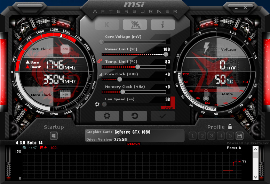Toggle the Apply at Startup Windows button
This screenshot has width=270, height=184.
54,136
